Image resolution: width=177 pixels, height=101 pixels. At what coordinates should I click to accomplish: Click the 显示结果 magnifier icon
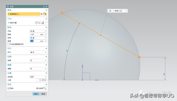coord(45,88)
